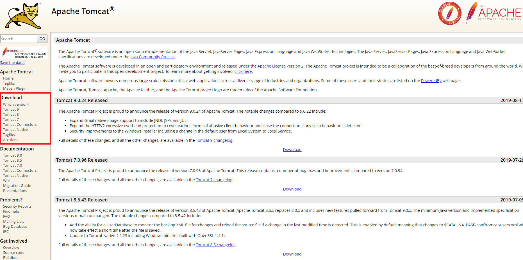
Task: Open Tomcat 7.0 documentation
Action: point(12,165)
